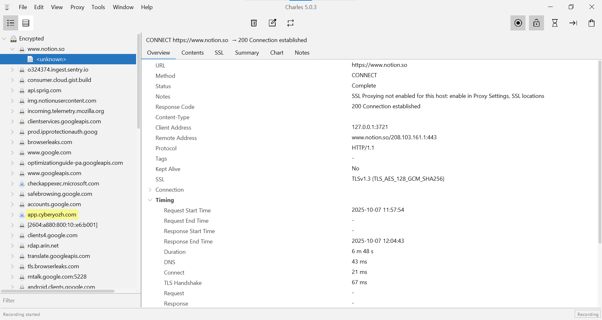Click the Repeat request icon
This screenshot has width=602, height=320.
coord(291,23)
